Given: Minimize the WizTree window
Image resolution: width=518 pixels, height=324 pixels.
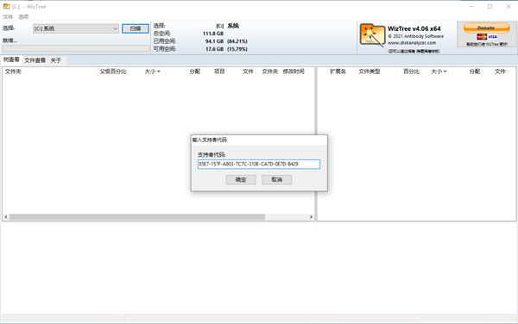Looking at the screenshot, I should pyautogui.click(x=471, y=6).
